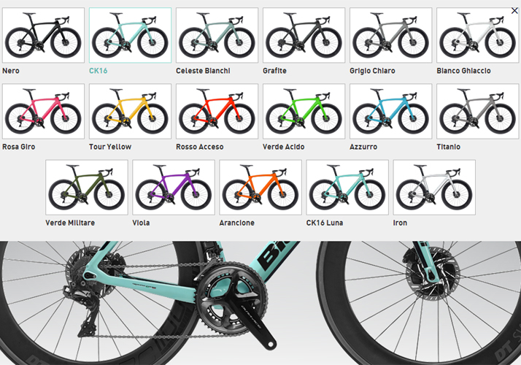
Task: Choose the Arancione orange frame color
Action: 260,188
